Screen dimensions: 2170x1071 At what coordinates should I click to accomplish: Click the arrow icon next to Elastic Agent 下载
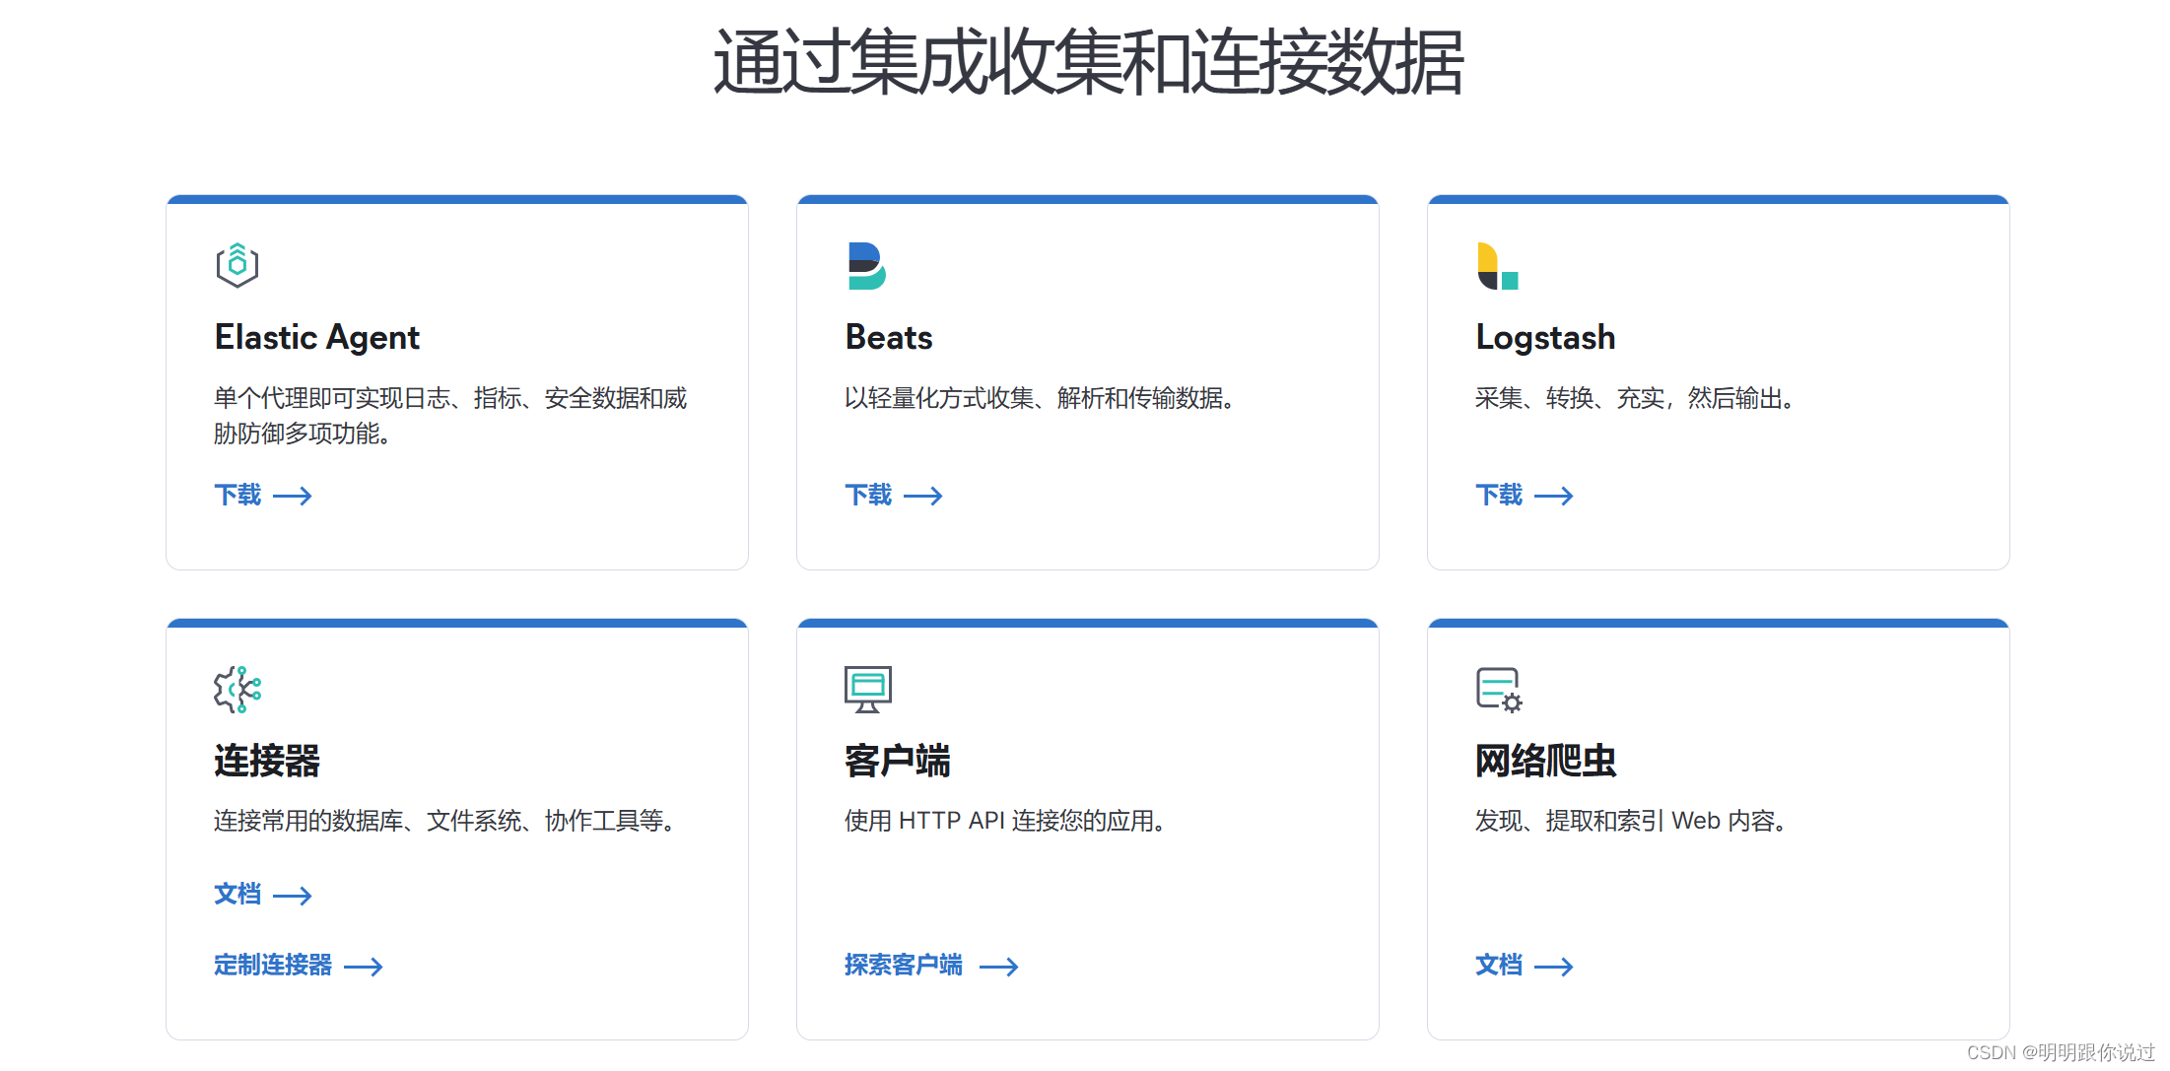coord(294,496)
